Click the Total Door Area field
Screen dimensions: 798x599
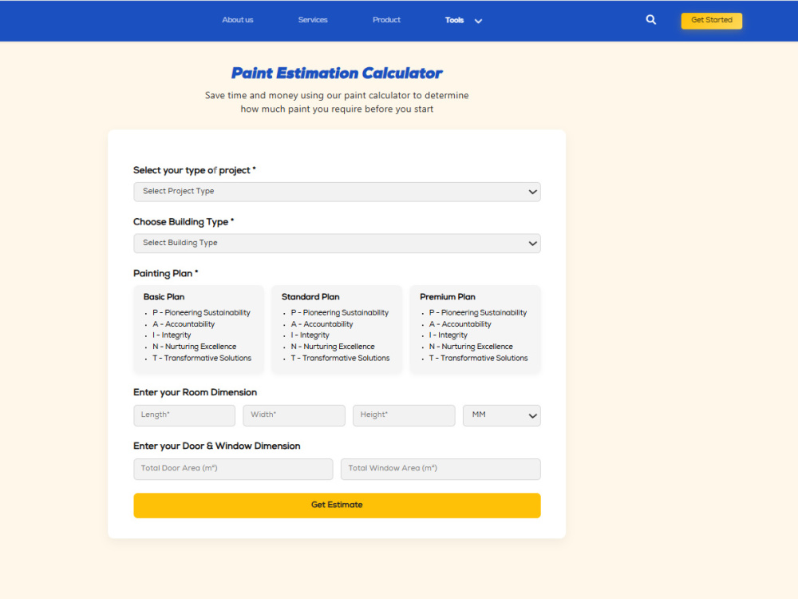pyautogui.click(x=233, y=469)
